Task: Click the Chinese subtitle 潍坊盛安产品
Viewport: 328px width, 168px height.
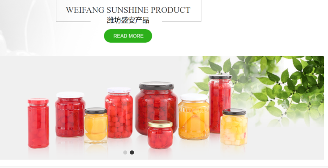Action: [128, 20]
